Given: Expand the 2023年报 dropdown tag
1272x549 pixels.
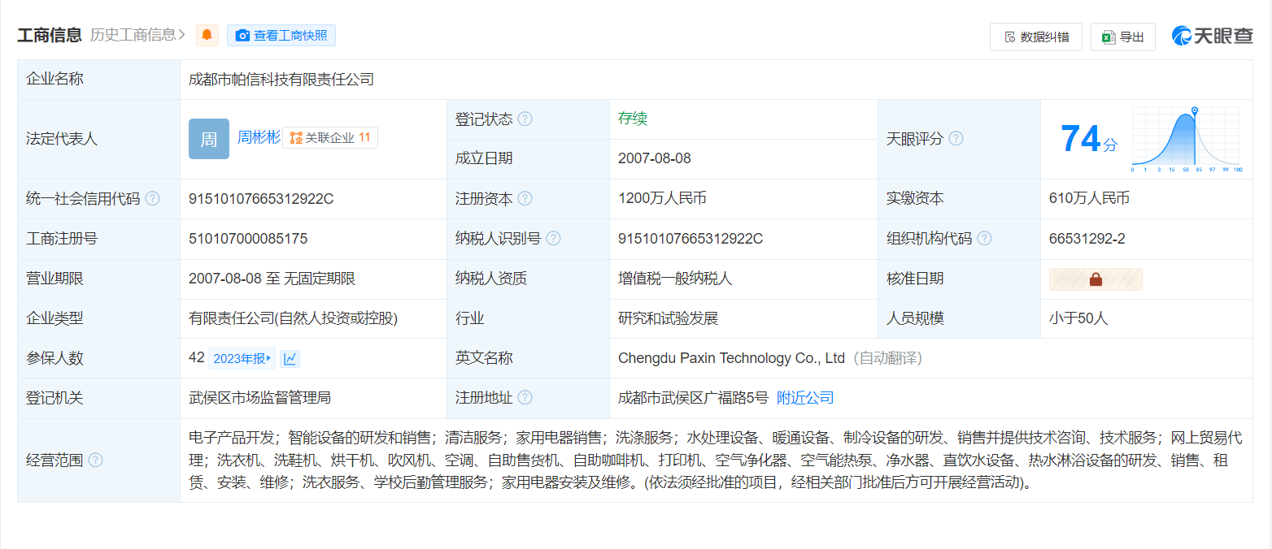Looking at the screenshot, I should pos(242,358).
